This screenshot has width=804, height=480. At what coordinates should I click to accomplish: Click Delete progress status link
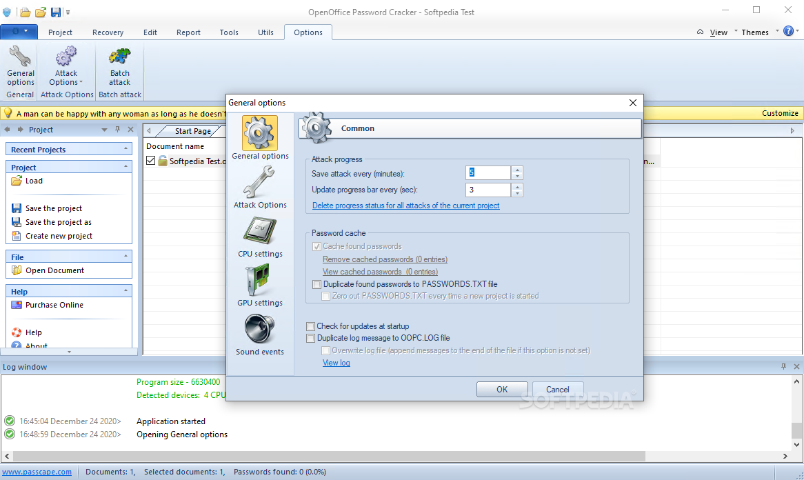pos(405,206)
